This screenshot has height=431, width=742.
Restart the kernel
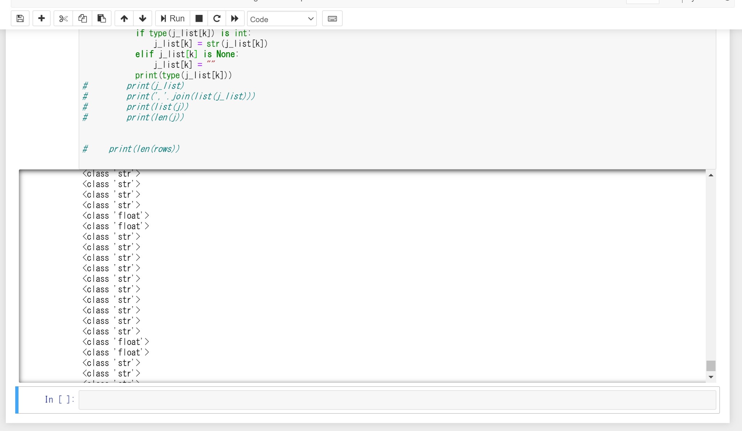[216, 18]
